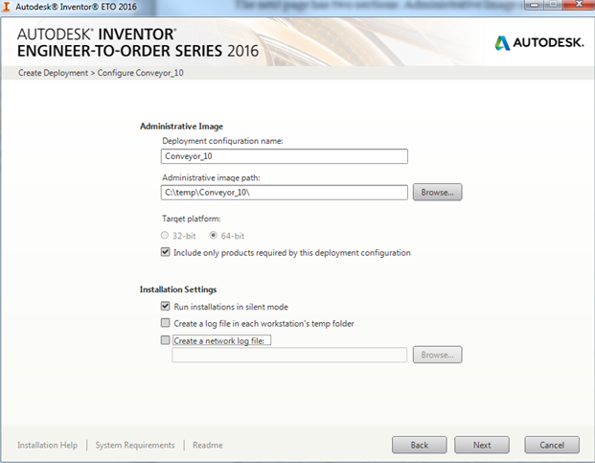Image resolution: width=595 pixels, height=463 pixels.
Task: Open Installation Help link
Action: pyautogui.click(x=48, y=445)
